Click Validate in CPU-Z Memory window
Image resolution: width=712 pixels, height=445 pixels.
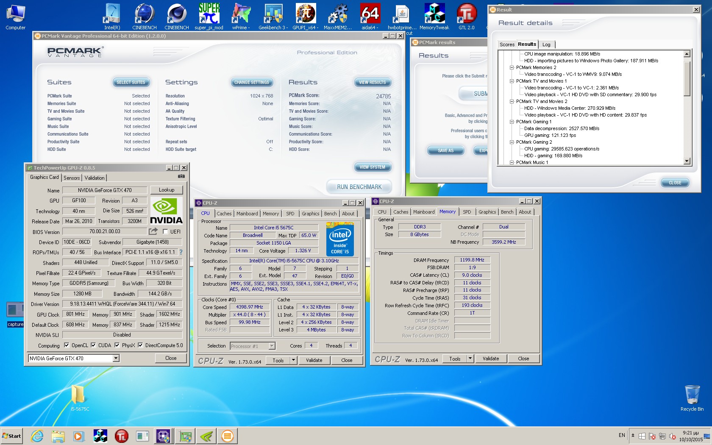491,358
